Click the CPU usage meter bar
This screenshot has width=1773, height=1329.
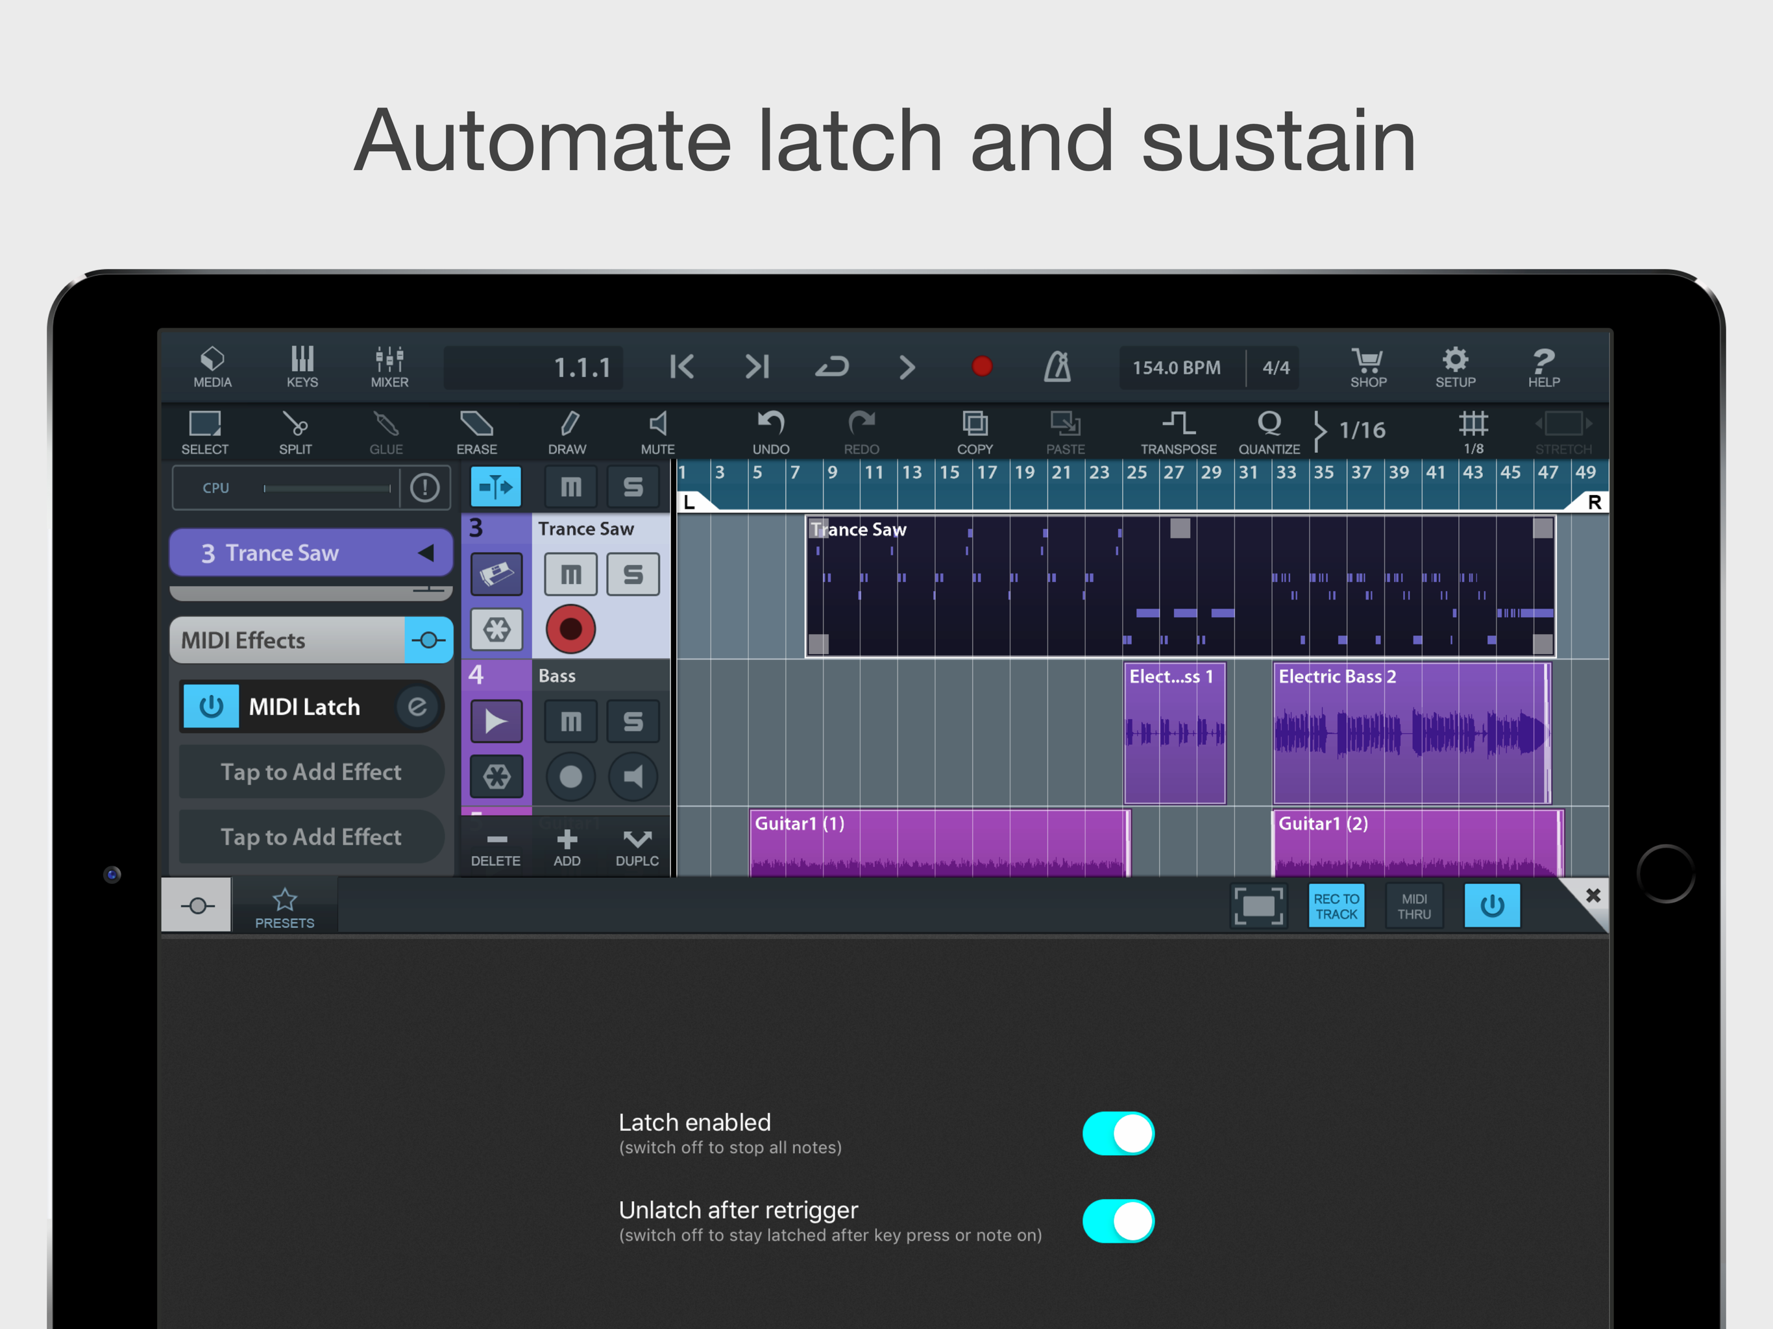(x=326, y=487)
